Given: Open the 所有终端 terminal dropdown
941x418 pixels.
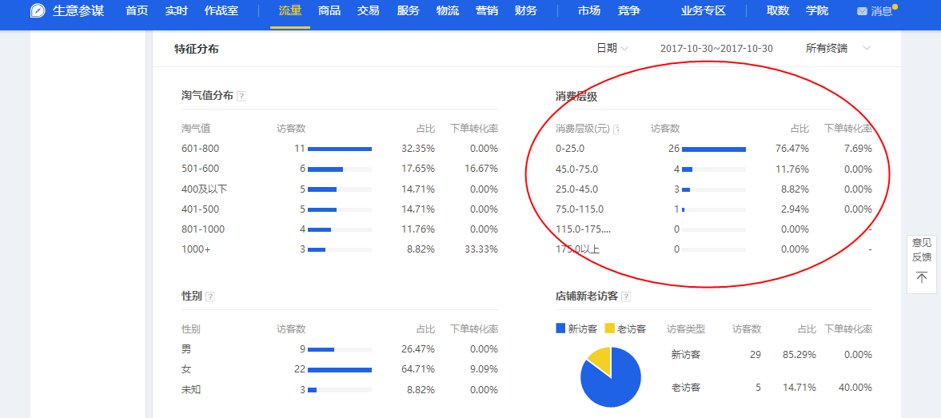Looking at the screenshot, I should [838, 48].
